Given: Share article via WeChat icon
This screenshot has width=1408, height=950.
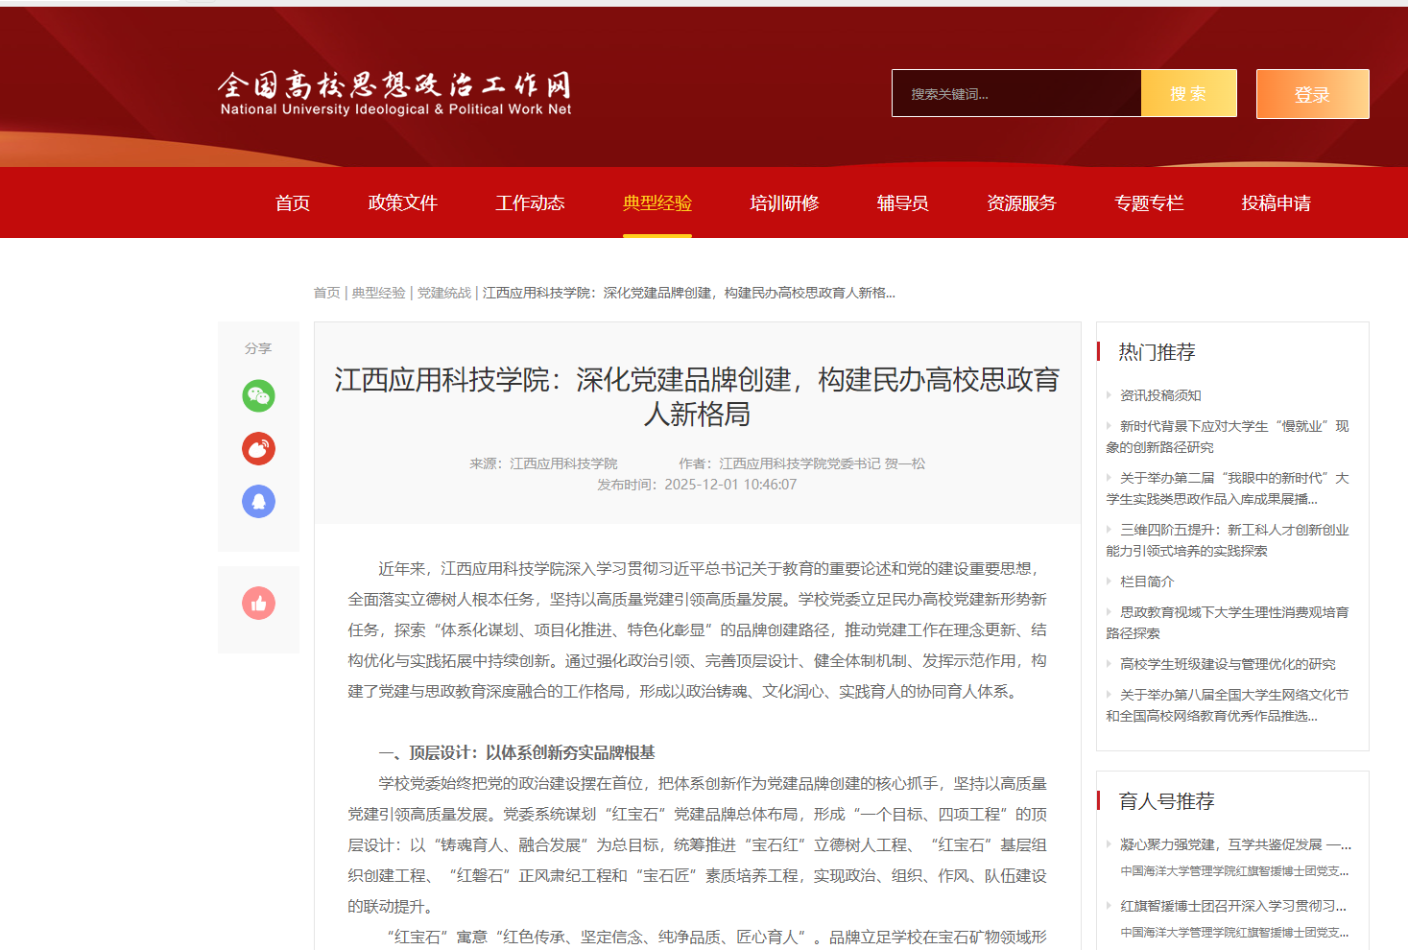Looking at the screenshot, I should tap(258, 395).
